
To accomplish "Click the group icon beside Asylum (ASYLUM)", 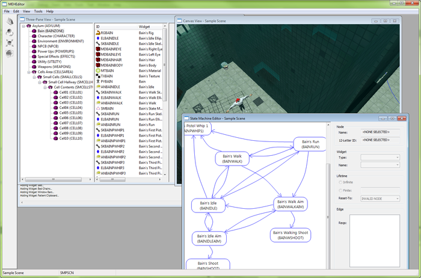I will click(29, 26).
